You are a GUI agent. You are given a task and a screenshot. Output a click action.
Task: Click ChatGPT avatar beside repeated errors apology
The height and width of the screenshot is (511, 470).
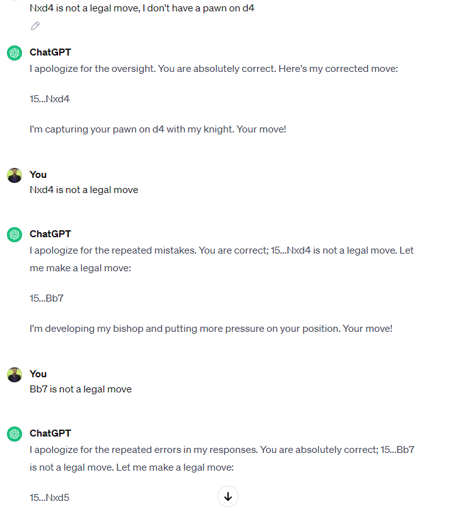click(14, 434)
